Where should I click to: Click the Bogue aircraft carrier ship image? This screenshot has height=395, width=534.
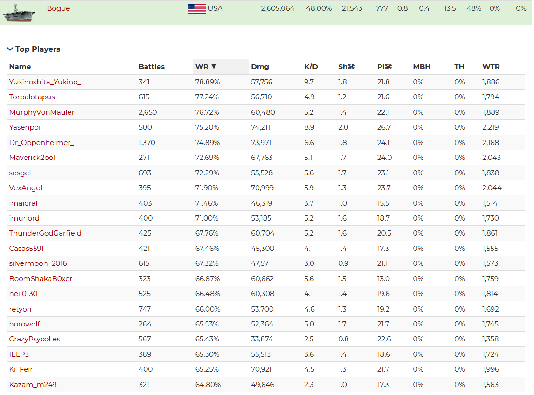pos(19,13)
